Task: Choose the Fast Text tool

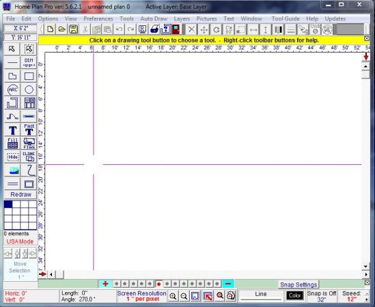Action: click(x=29, y=131)
